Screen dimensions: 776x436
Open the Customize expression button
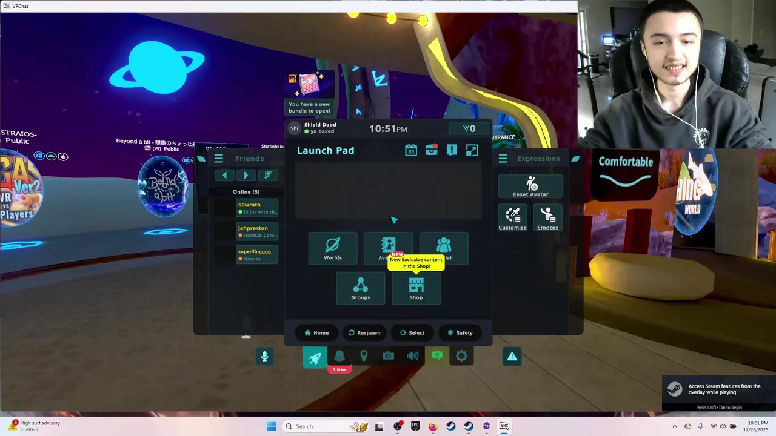512,217
